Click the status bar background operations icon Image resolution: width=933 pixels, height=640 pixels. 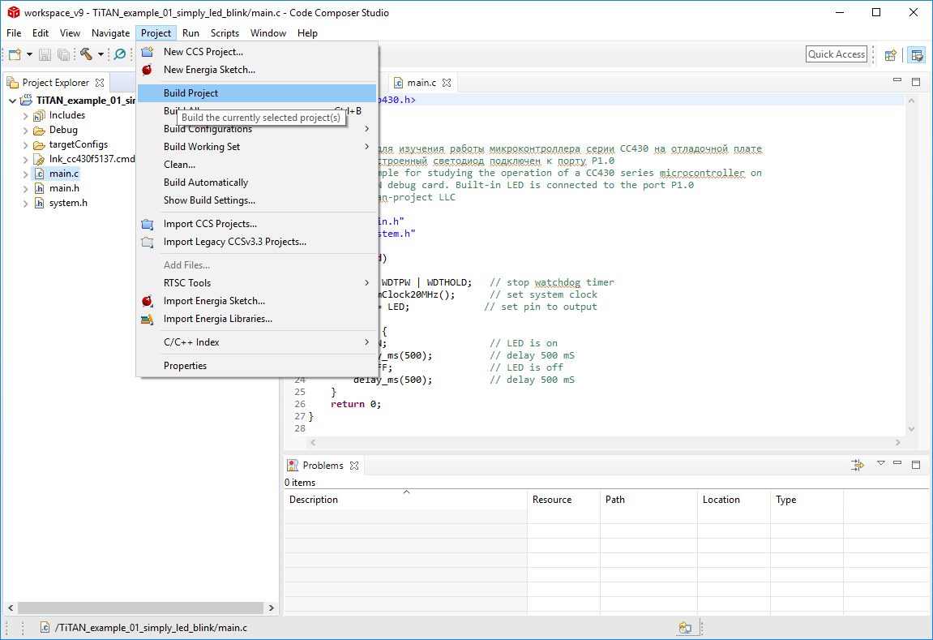click(x=686, y=628)
